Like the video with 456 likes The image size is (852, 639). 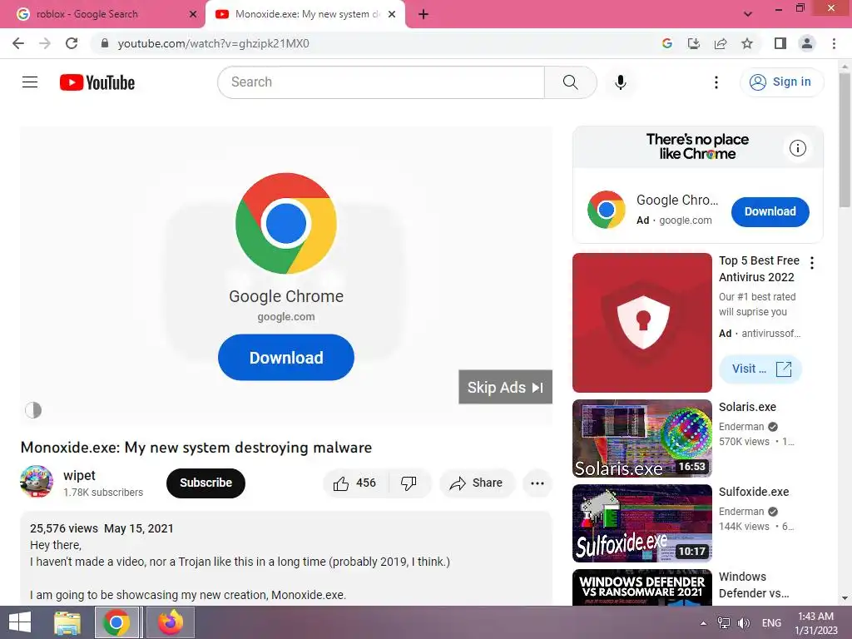coord(355,483)
